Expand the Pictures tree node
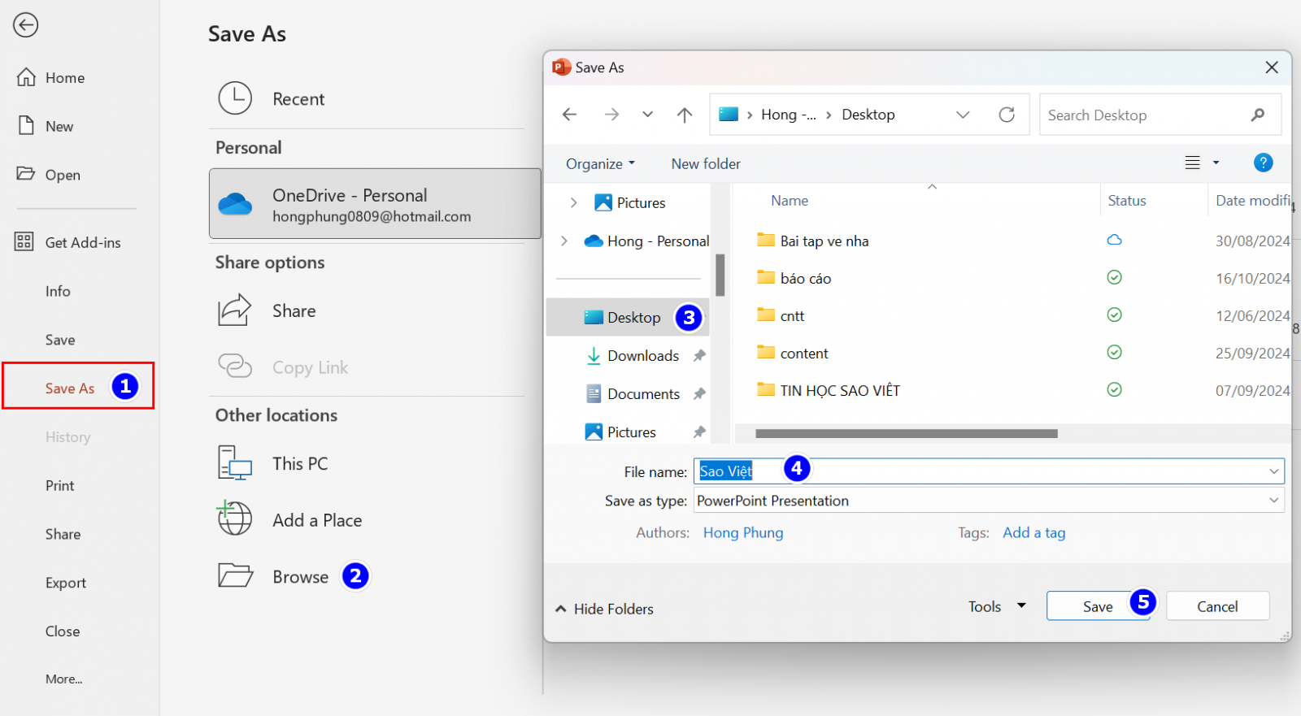1301x716 pixels. (573, 203)
